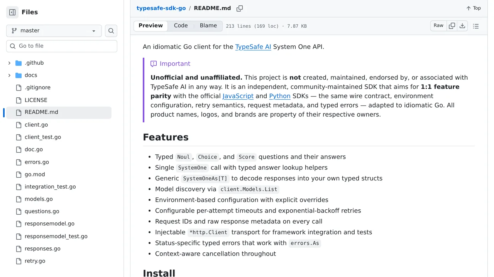Open doc.go from the file tree
Viewport: 494px width, 277px height.
pos(34,149)
